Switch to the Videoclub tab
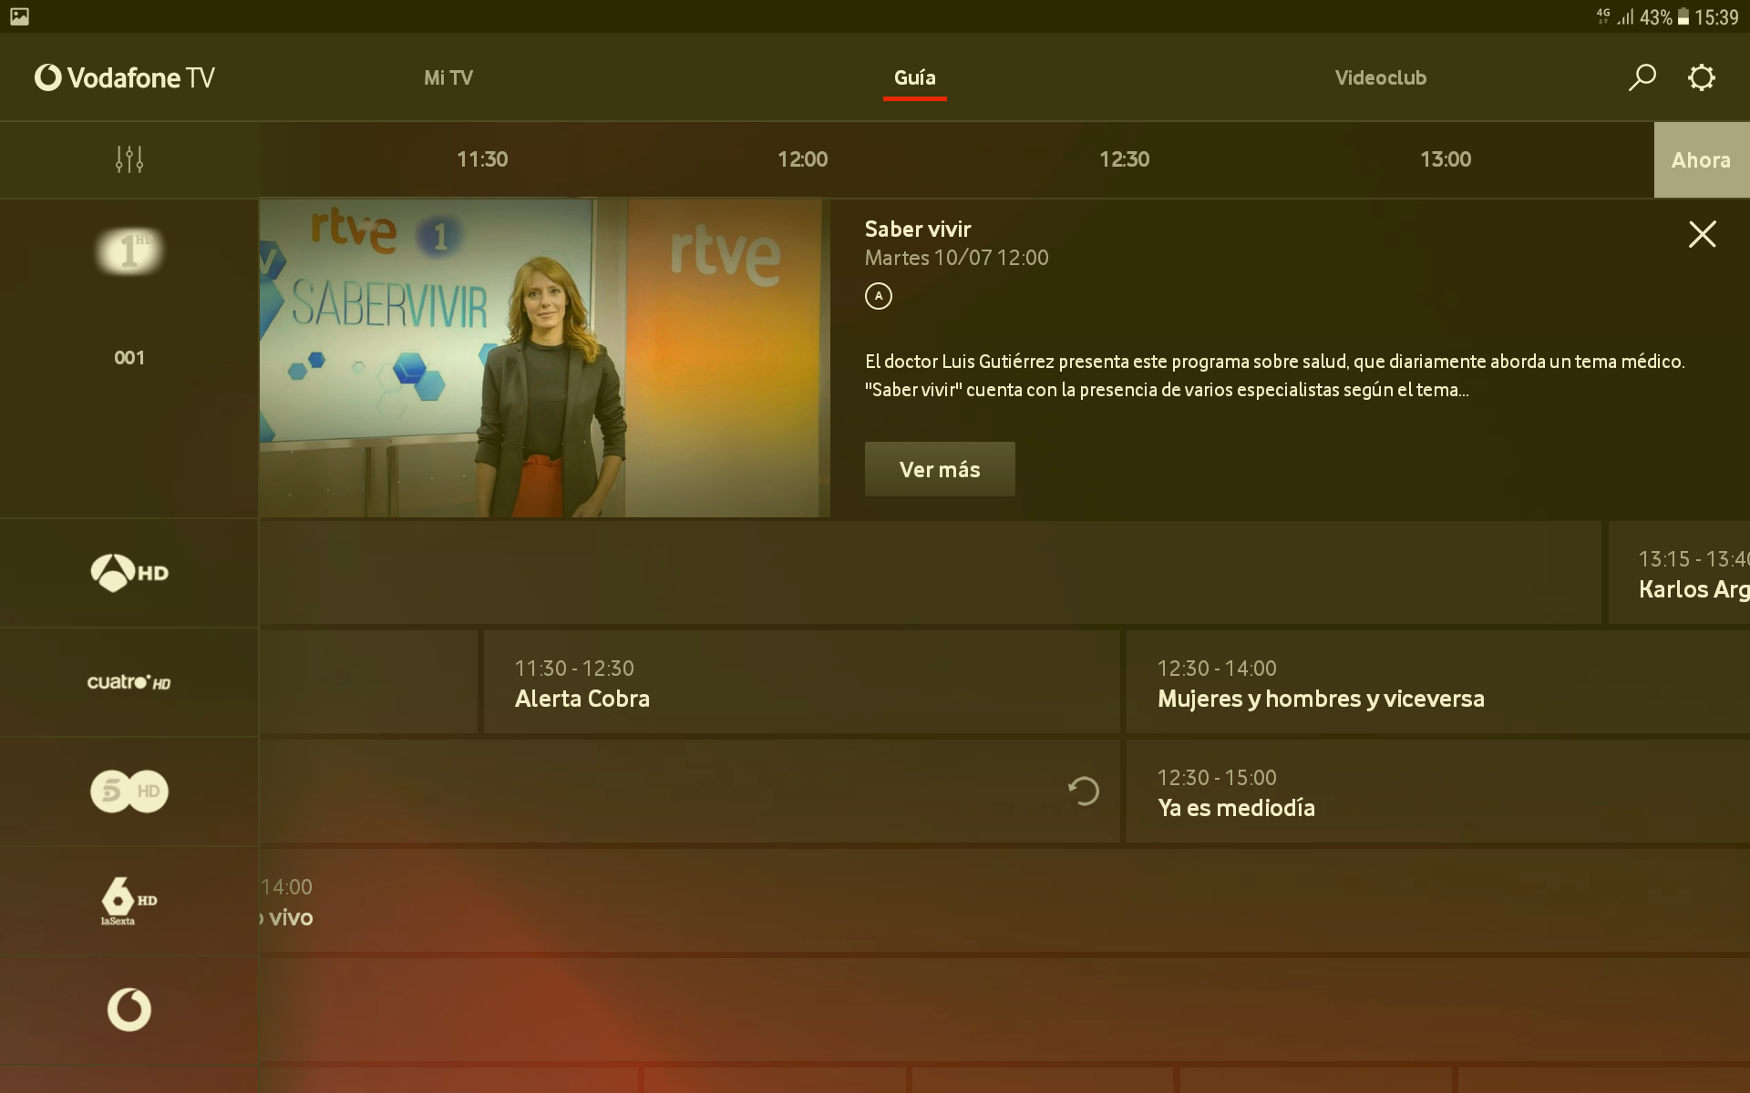Image resolution: width=1750 pixels, height=1093 pixels. click(1380, 77)
